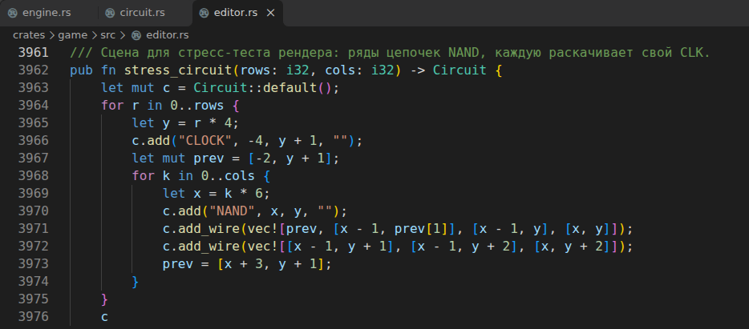749x329 pixels.
Task: Click the returned 'c' on line 3976
Action: [x=104, y=317]
